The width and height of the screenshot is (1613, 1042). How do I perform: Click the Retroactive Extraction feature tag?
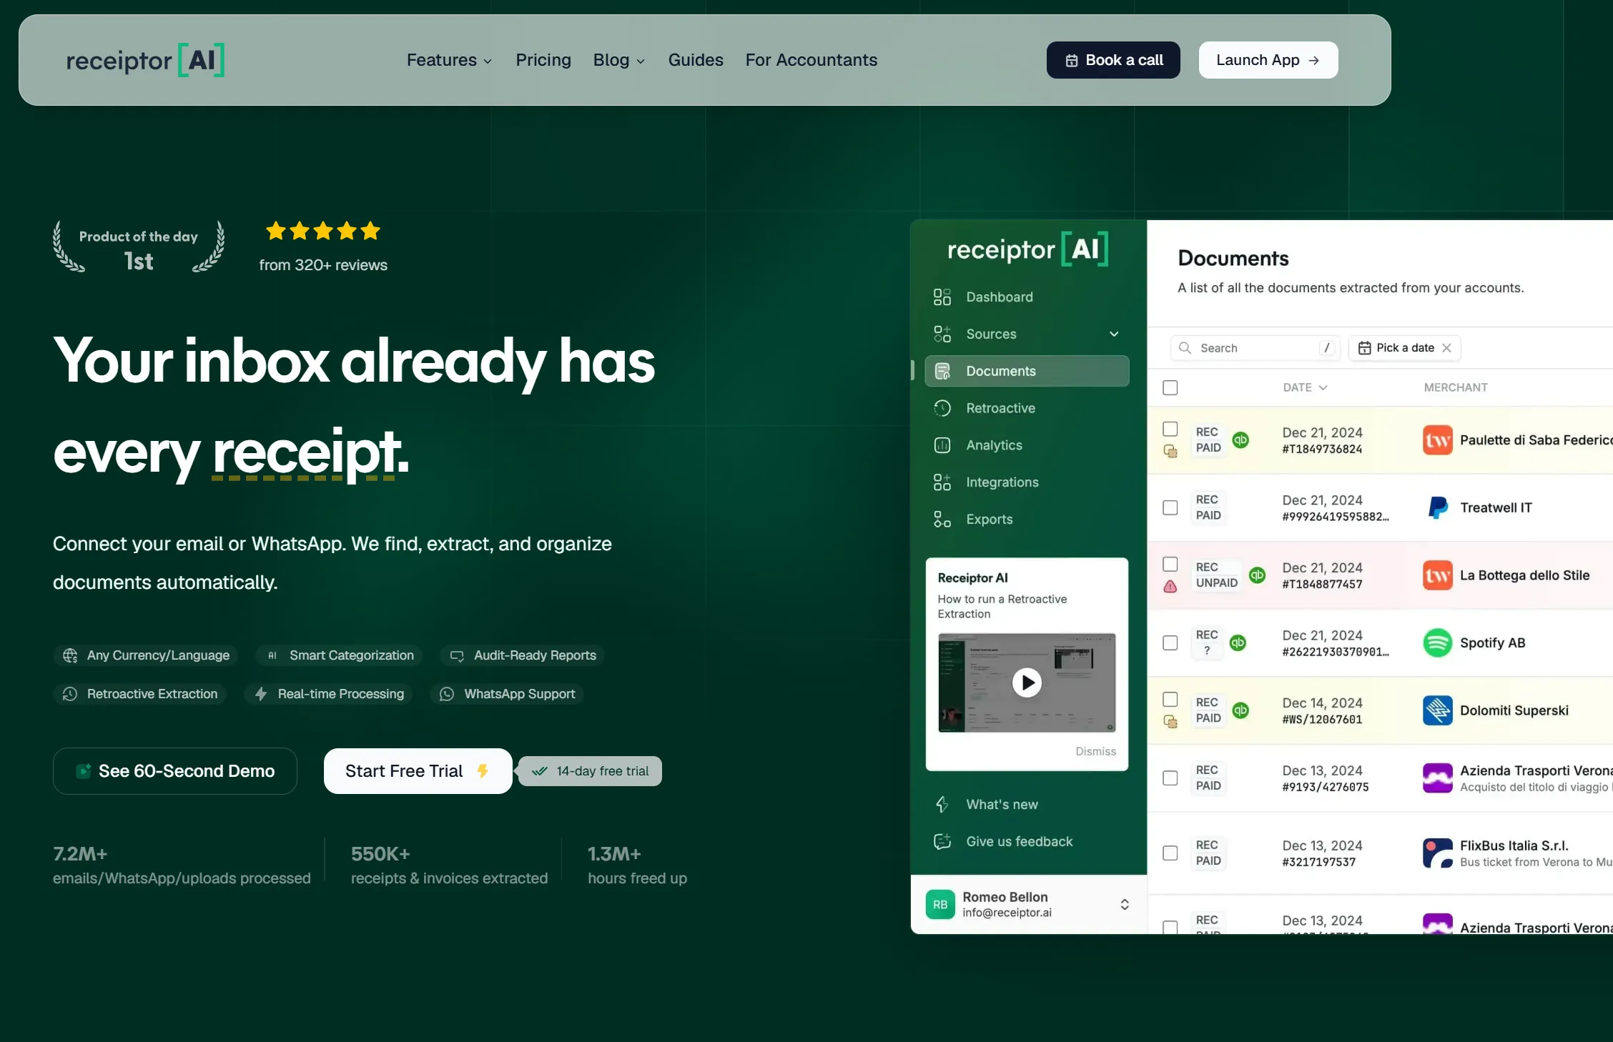(x=139, y=694)
